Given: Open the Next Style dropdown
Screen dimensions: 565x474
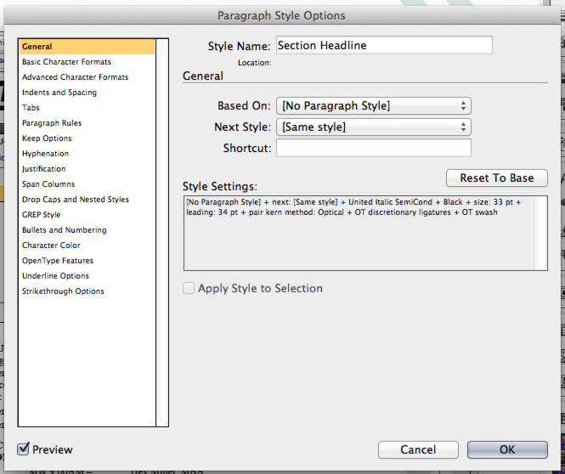Looking at the screenshot, I should click(x=374, y=127).
